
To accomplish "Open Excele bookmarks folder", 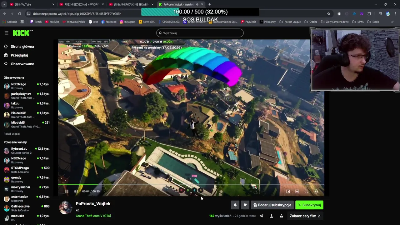I will 373,22.
